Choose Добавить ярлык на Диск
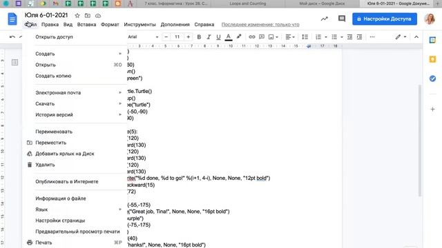Image resolution: width=442 pixels, height=248 pixels. [x=75, y=154]
